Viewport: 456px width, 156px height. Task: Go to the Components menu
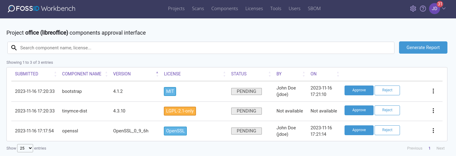[x=224, y=9]
